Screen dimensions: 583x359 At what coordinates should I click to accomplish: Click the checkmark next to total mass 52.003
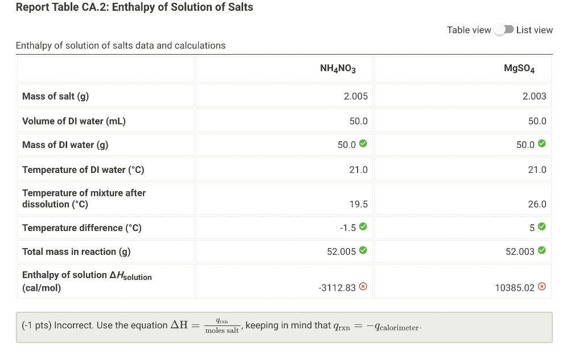[543, 251]
